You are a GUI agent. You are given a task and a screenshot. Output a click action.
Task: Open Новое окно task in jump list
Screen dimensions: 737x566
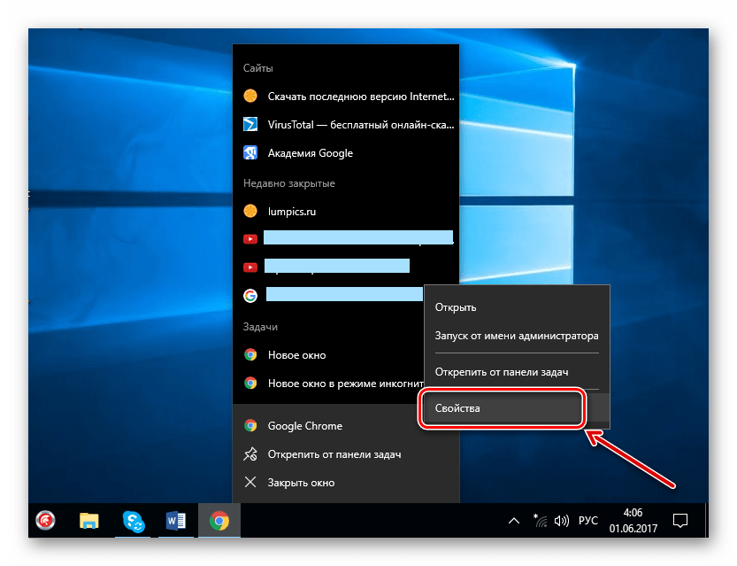[296, 355]
